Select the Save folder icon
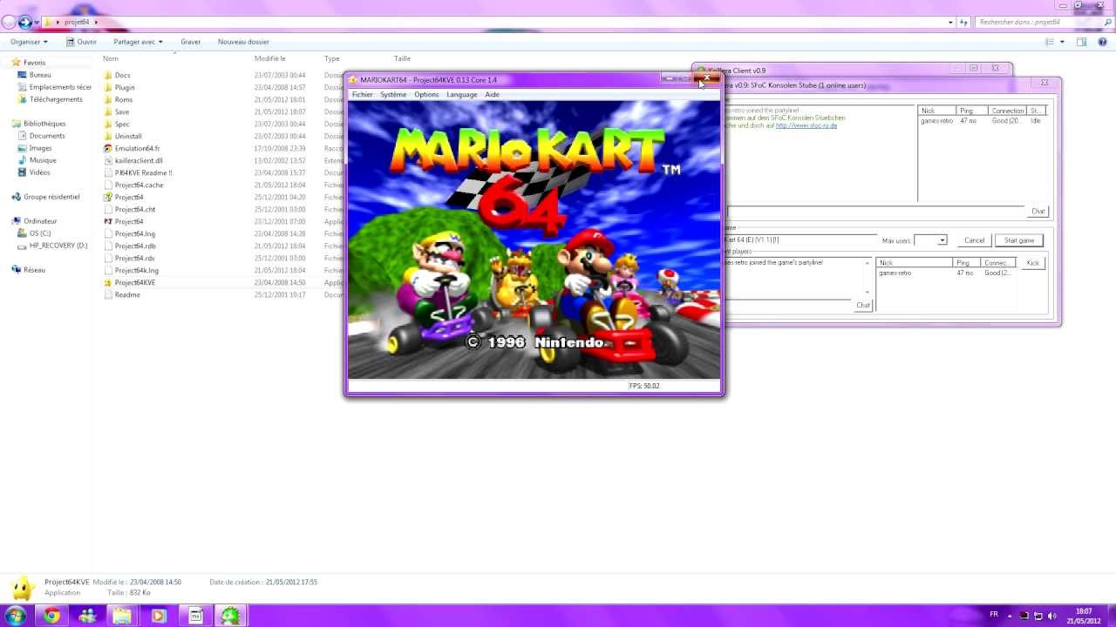 (x=108, y=111)
